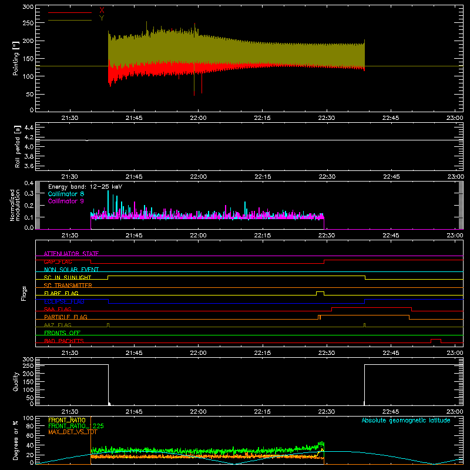Click the 22:45 tick label under Flags plot
The height and width of the screenshot is (470, 470).
pos(391,353)
